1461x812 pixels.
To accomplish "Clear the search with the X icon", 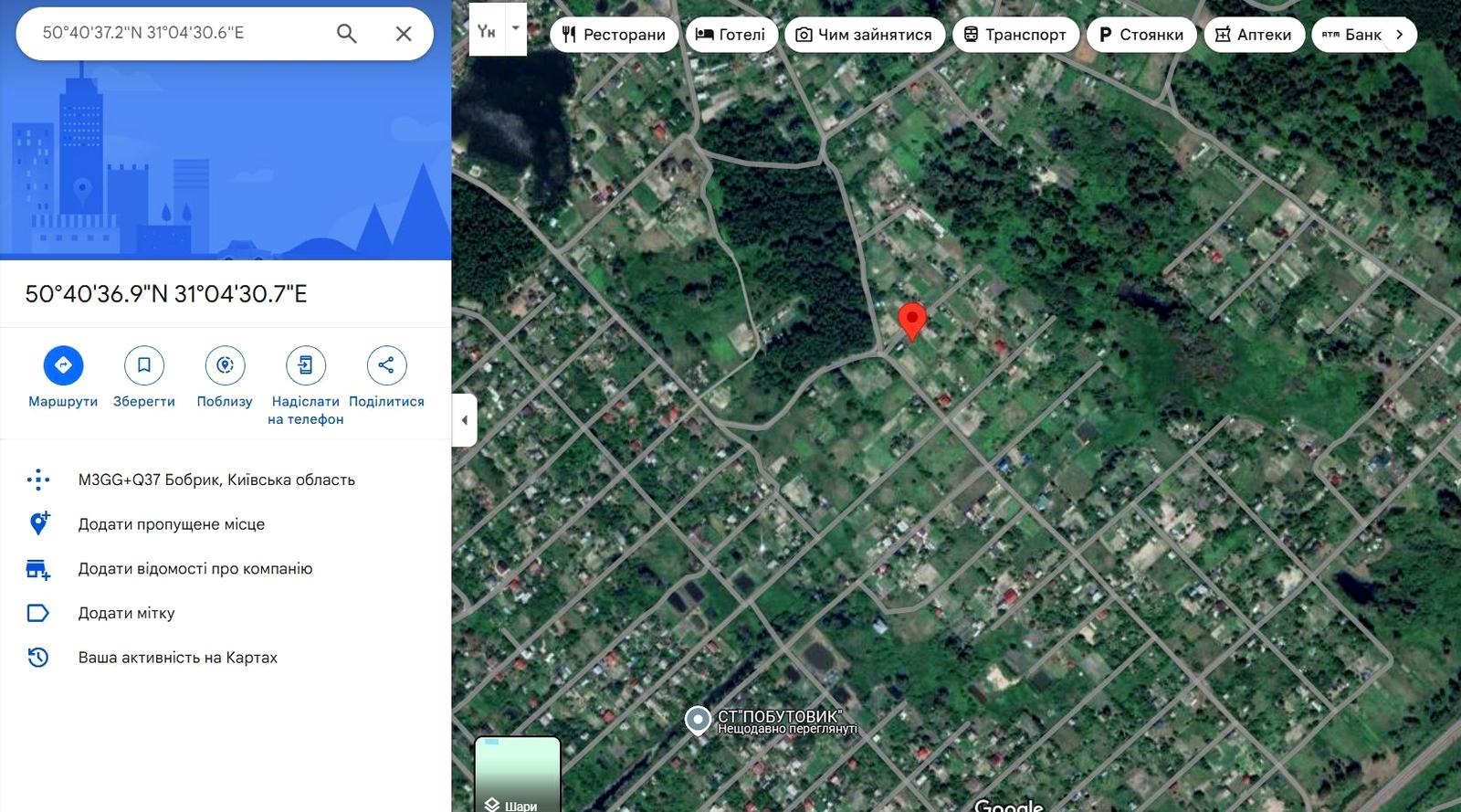I will point(404,34).
